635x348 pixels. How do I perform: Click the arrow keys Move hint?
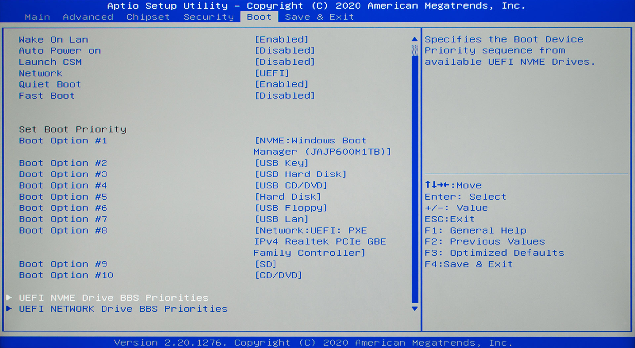453,185
